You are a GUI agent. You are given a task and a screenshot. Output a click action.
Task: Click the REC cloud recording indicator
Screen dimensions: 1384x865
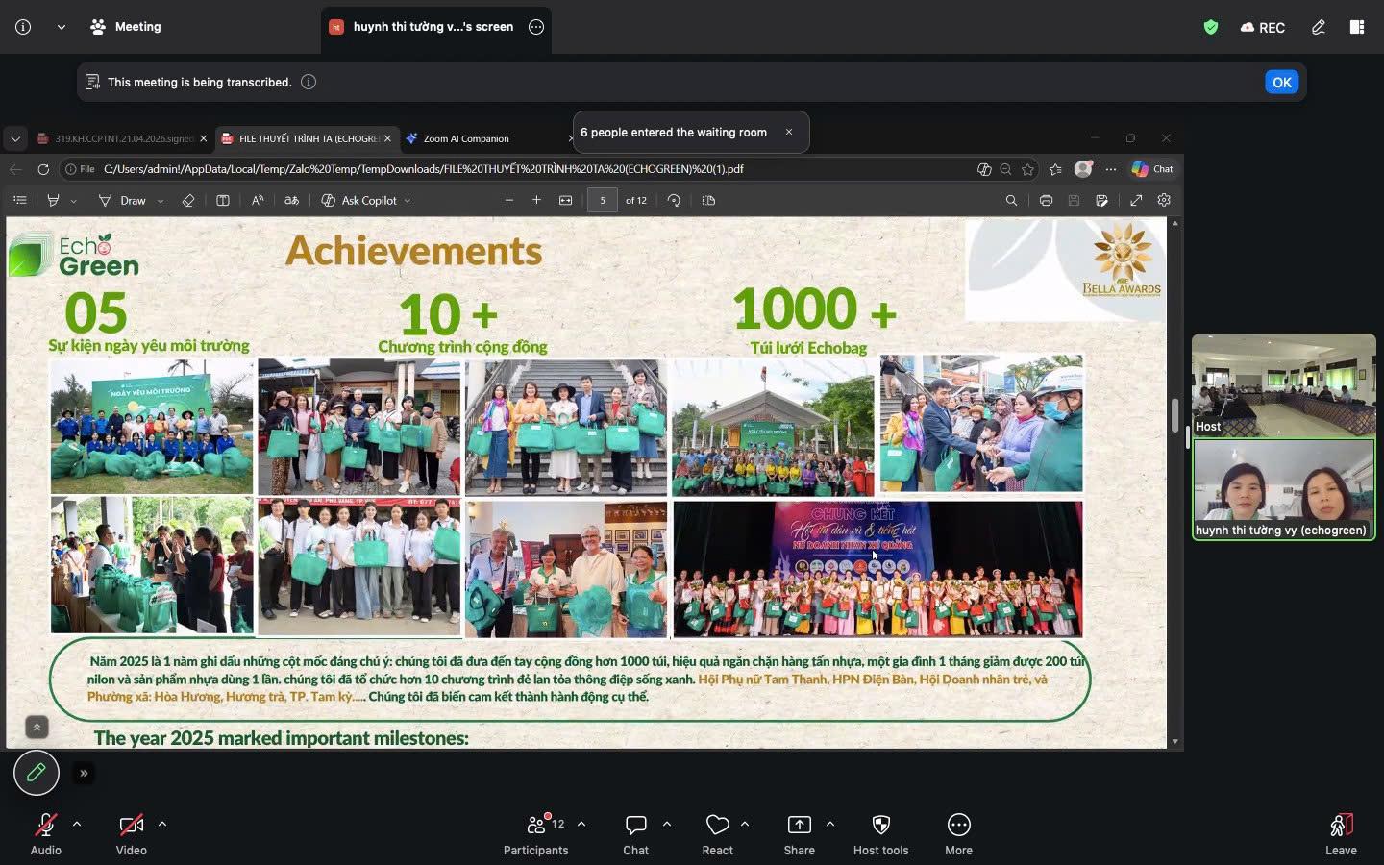[x=1263, y=27]
